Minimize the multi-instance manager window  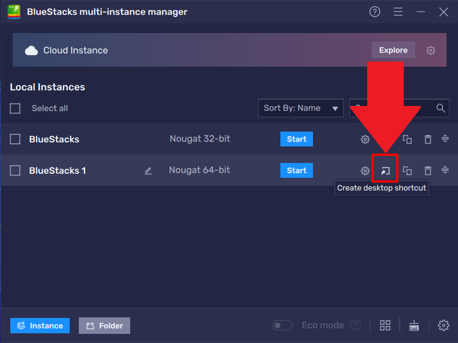(x=421, y=12)
